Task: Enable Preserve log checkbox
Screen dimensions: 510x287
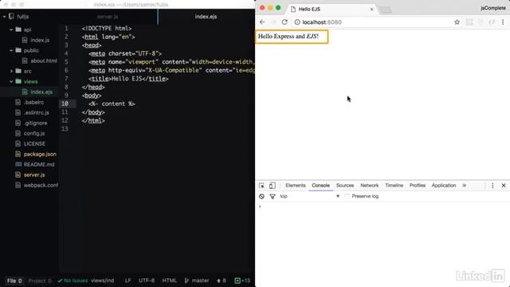Action: coord(347,196)
